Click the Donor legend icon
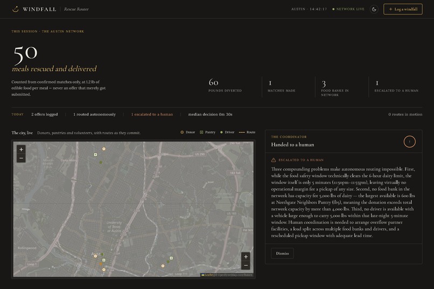The height and width of the screenshot is (289, 434). click(182, 132)
